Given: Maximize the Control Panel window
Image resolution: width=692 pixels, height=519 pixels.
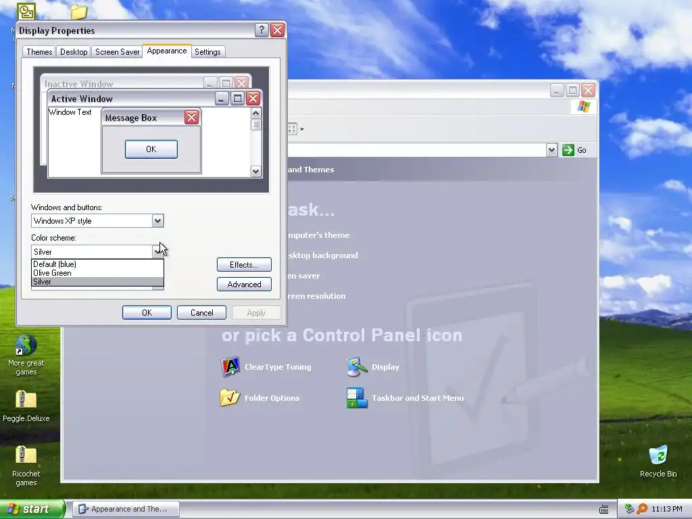Looking at the screenshot, I should click(x=572, y=91).
